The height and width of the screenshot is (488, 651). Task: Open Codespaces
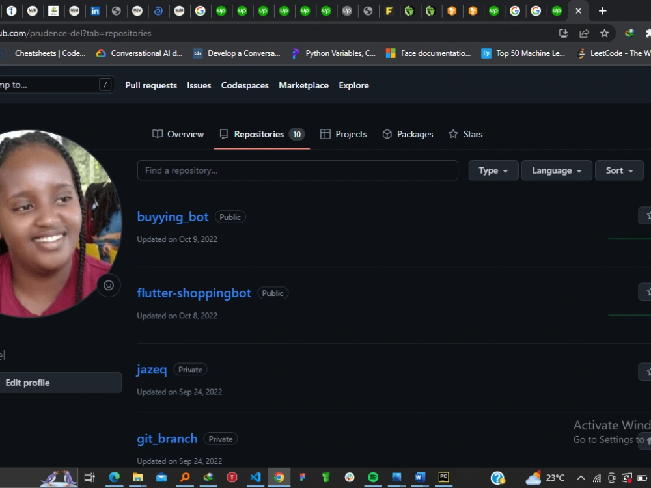(x=245, y=85)
